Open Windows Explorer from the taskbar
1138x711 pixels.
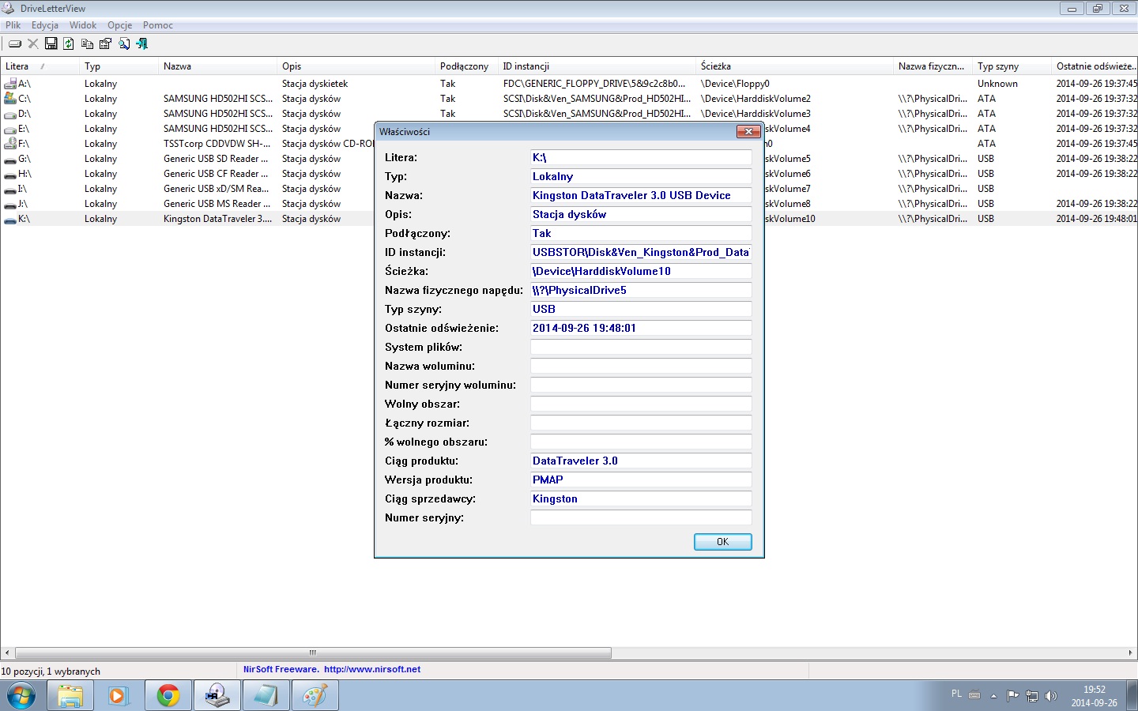pos(70,696)
